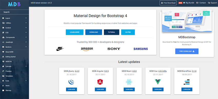
Task: Click the Components cubes icon
Action: click(3, 37)
